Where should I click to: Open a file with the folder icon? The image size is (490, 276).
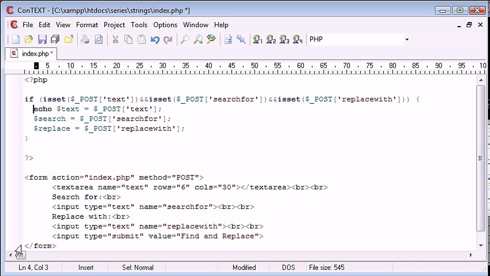click(29, 39)
